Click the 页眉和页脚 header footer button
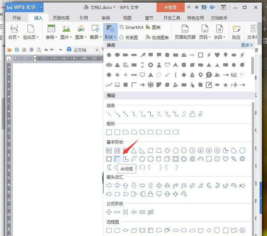This screenshot has height=236, width=267. (x=185, y=32)
